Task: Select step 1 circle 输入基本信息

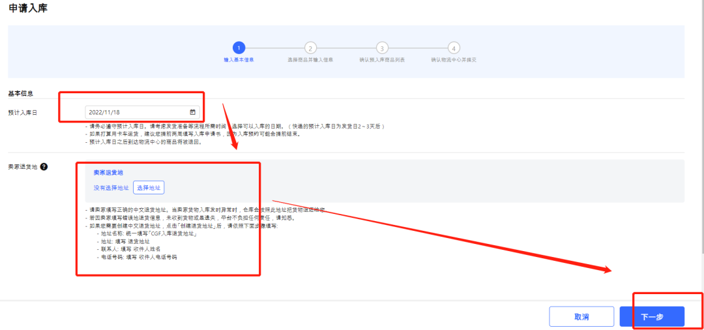Action: pyautogui.click(x=239, y=48)
